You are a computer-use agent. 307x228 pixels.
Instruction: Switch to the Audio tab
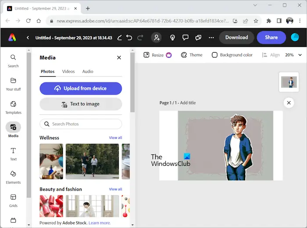[x=88, y=71]
